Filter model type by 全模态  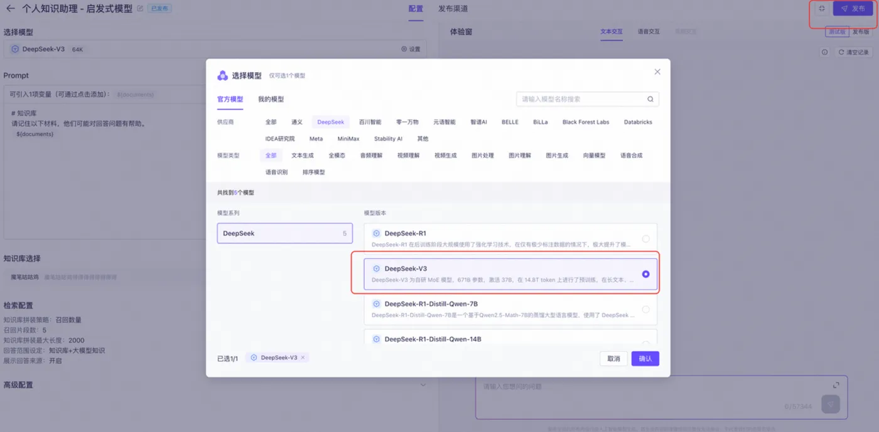[x=337, y=155]
